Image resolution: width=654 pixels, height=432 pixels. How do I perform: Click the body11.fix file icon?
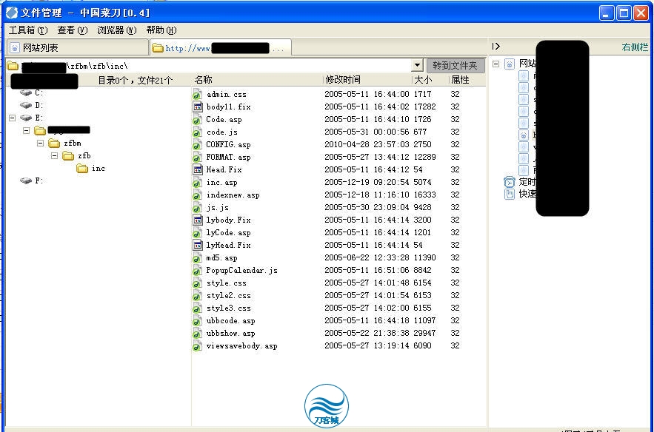[197, 107]
